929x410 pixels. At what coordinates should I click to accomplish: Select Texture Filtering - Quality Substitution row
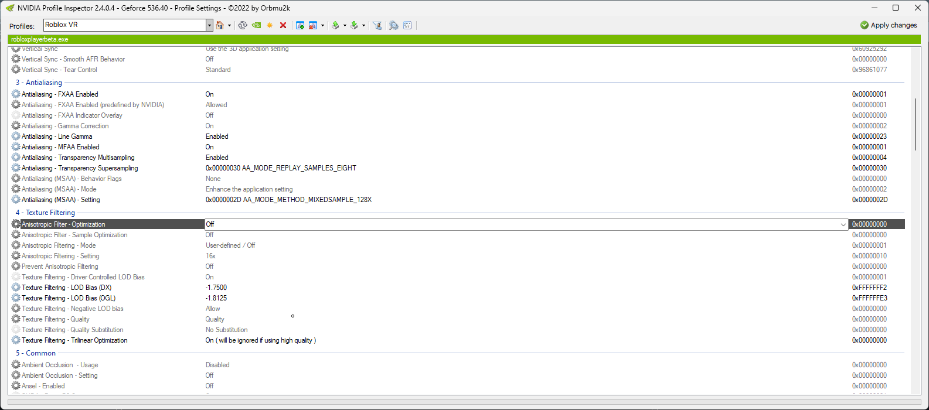tap(457, 330)
